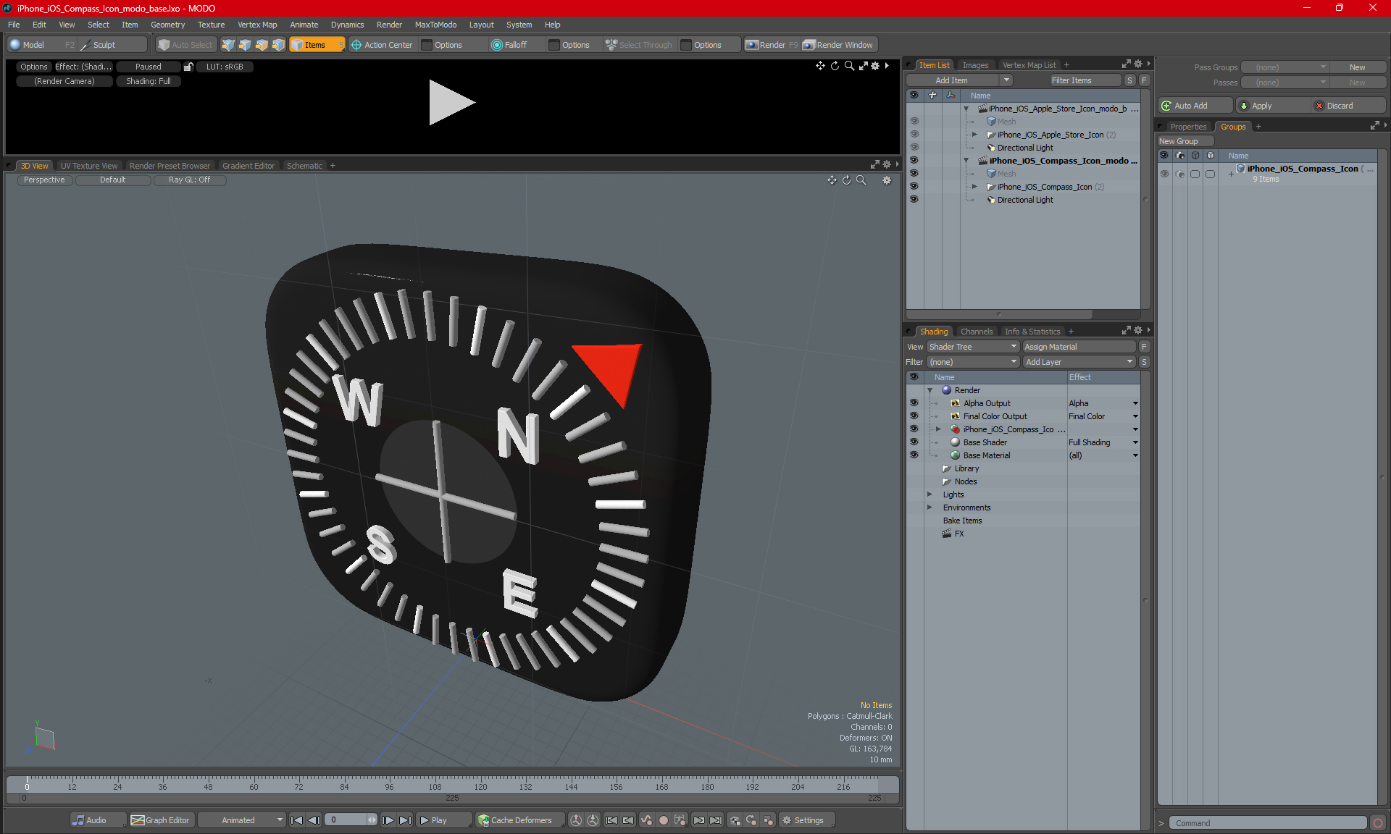Open the MaxToModo menu

pyautogui.click(x=435, y=25)
